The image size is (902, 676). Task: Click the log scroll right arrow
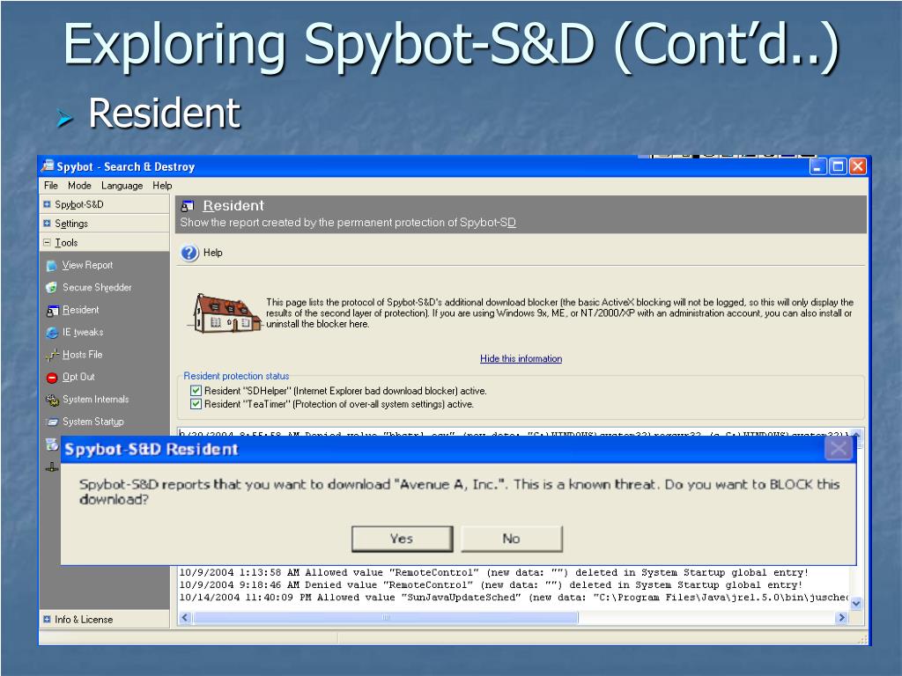coord(842,617)
